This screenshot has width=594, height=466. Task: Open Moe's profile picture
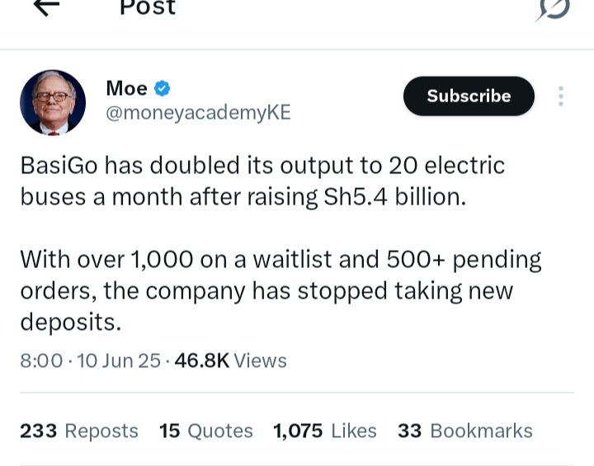coord(53,102)
